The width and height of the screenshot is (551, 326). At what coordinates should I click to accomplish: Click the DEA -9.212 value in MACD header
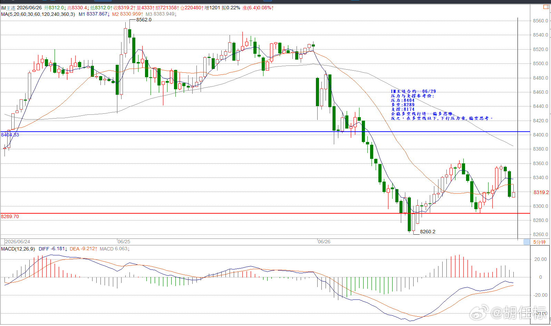pyautogui.click(x=83, y=249)
